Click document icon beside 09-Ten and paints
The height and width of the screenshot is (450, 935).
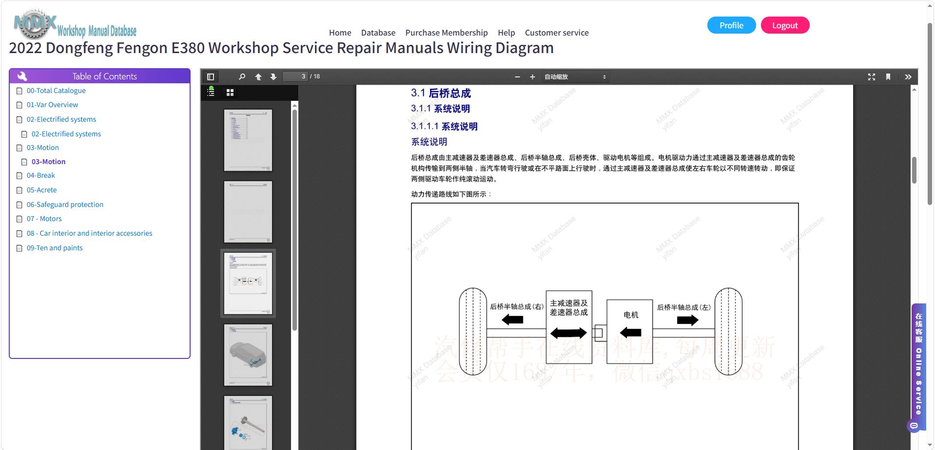tap(19, 248)
